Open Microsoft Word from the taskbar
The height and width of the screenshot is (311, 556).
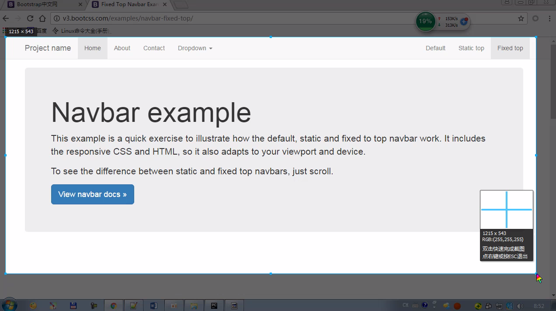click(153, 306)
